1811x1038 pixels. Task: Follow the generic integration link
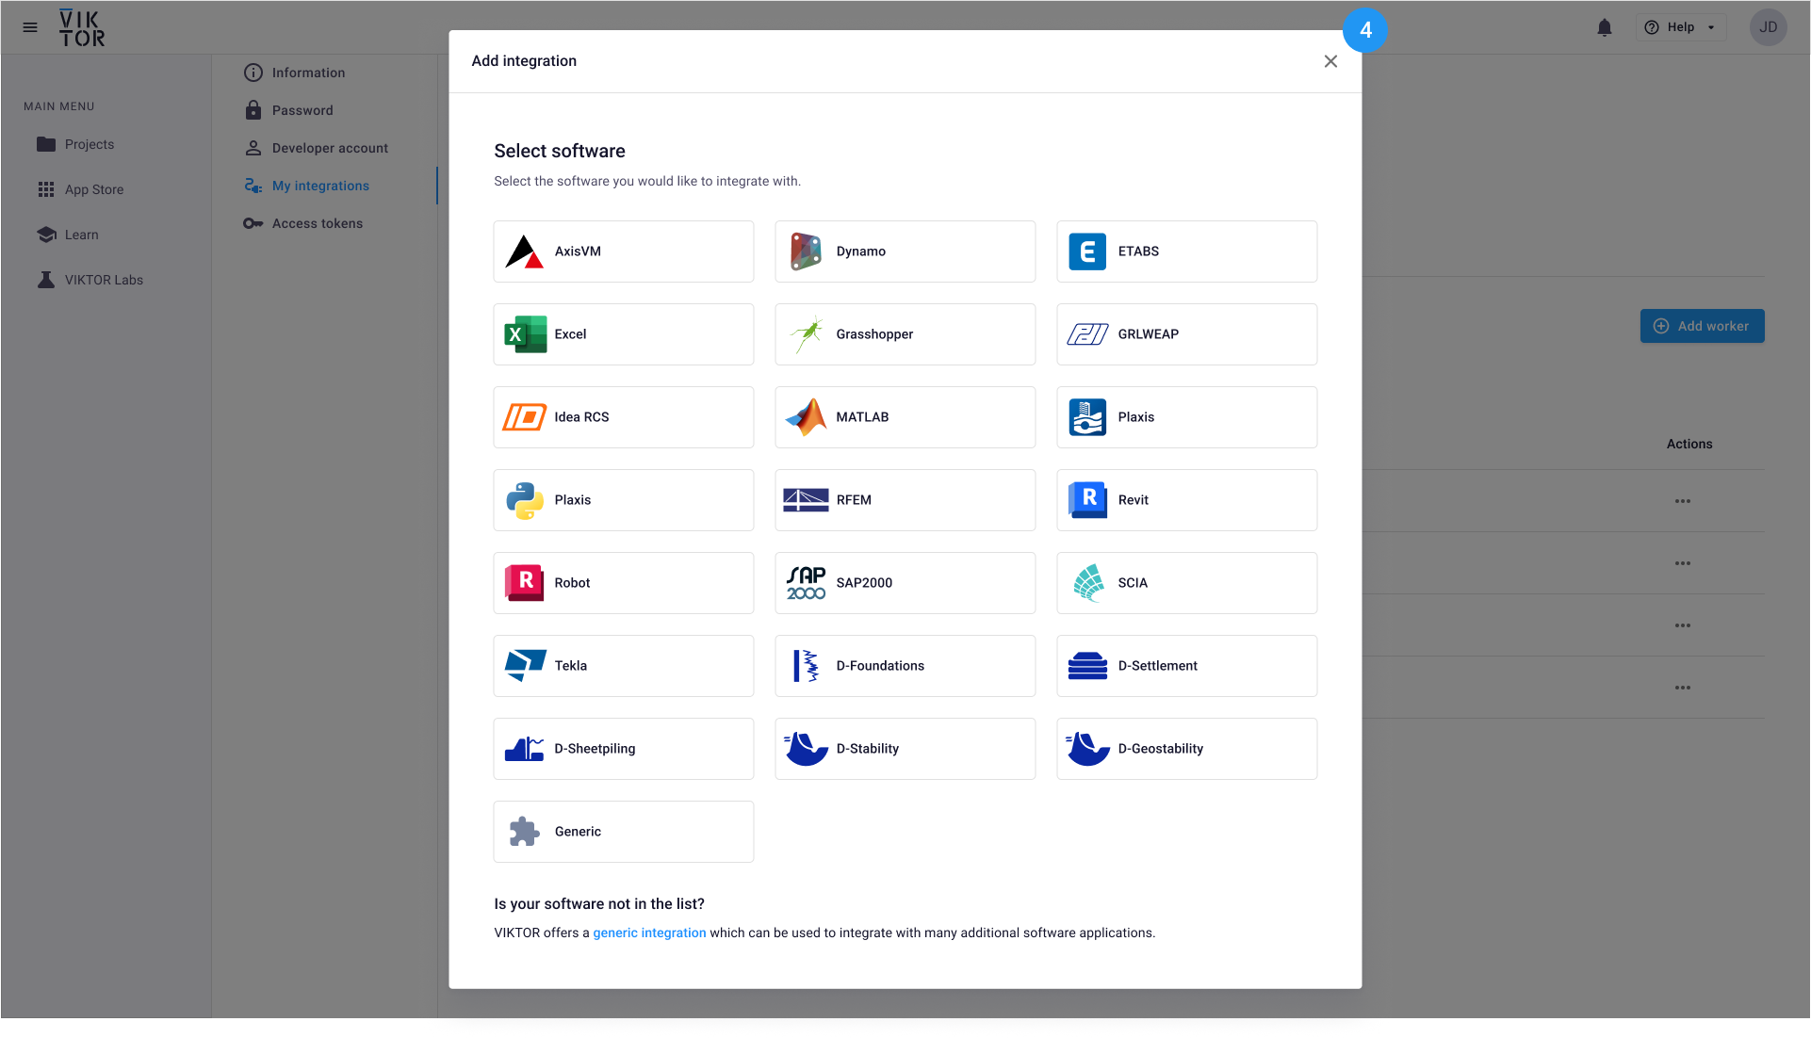(x=649, y=933)
